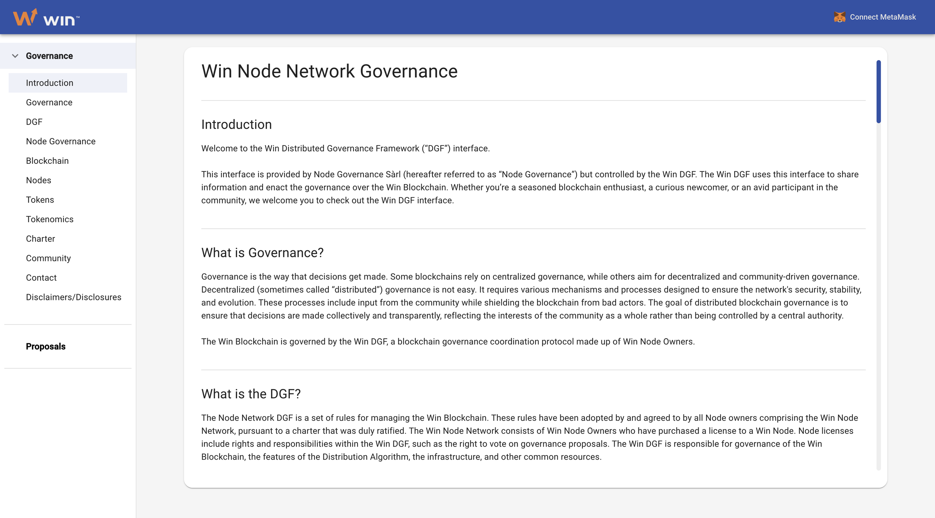Select Community in sidebar

pyautogui.click(x=48, y=258)
